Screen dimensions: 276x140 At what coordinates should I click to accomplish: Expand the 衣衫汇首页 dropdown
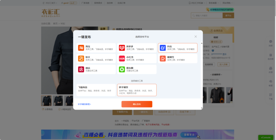tap(50, 3)
